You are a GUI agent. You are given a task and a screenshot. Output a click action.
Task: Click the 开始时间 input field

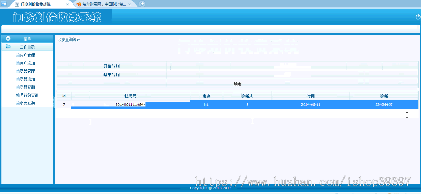tap(292, 66)
